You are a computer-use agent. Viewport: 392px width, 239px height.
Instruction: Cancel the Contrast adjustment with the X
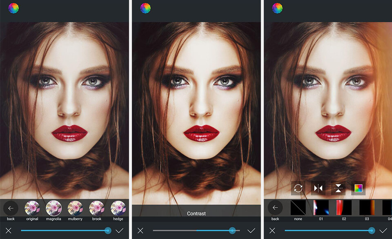pos(140,230)
